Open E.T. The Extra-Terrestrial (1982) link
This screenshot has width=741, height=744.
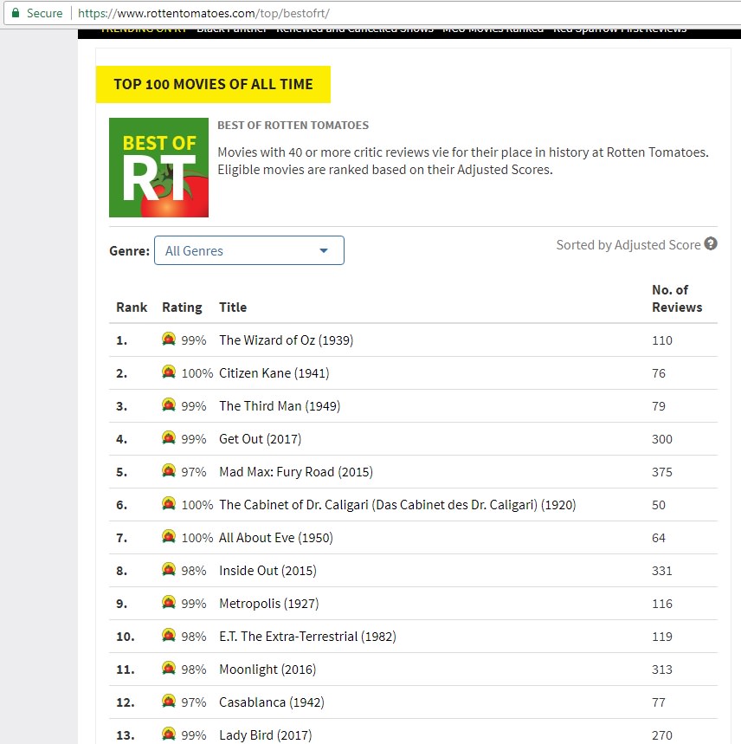307,637
